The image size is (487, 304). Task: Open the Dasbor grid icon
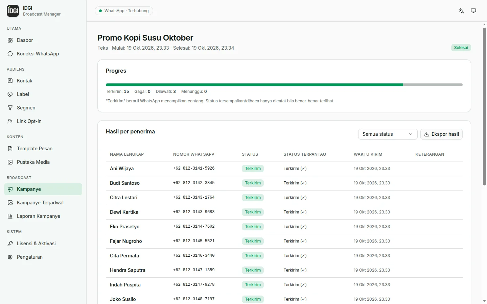pyautogui.click(x=10, y=40)
